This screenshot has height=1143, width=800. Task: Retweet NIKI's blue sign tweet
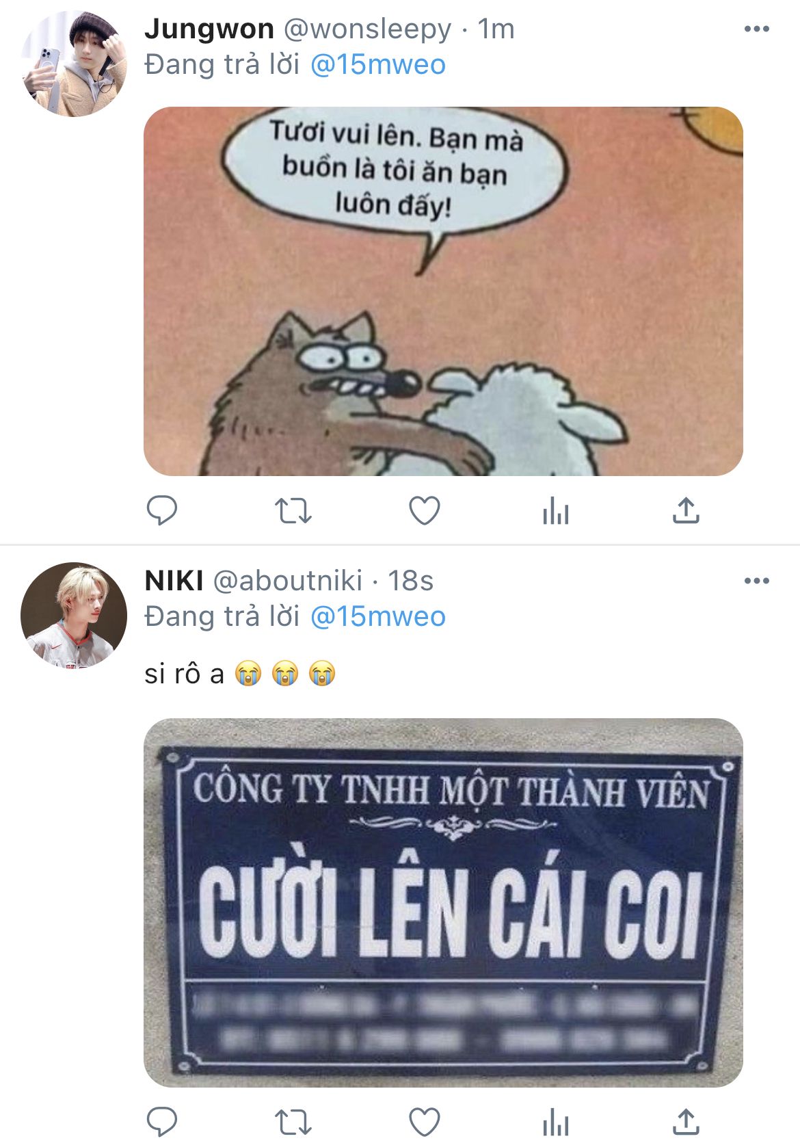[293, 1122]
